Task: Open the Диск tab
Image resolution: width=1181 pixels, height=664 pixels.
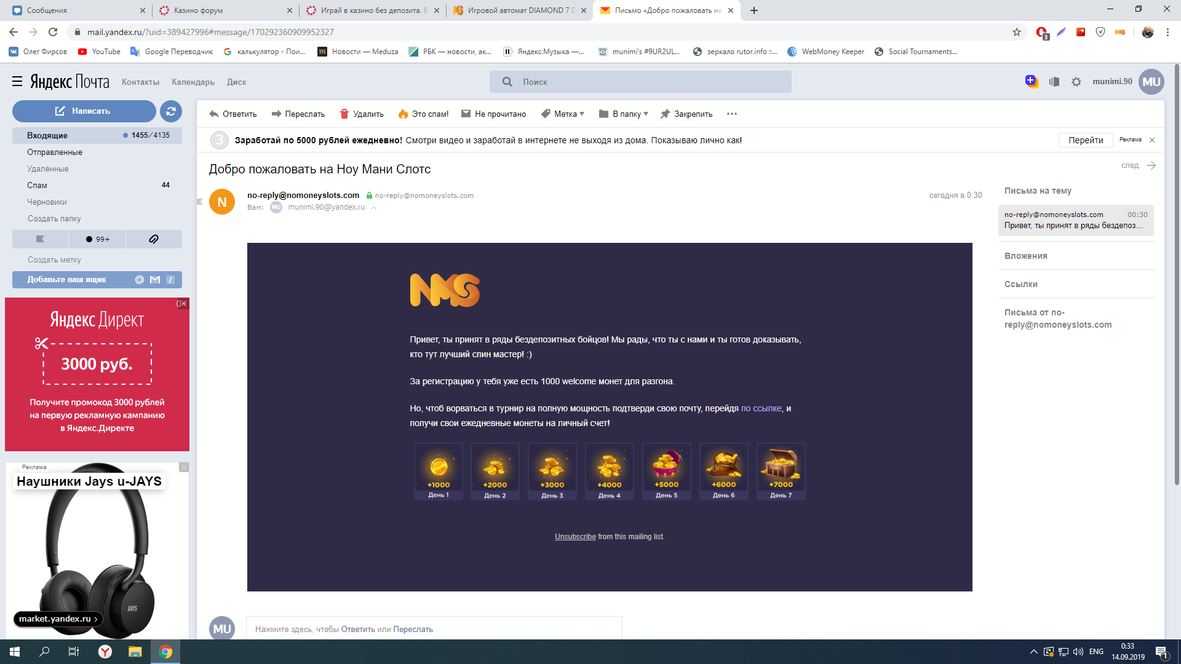Action: tap(236, 82)
